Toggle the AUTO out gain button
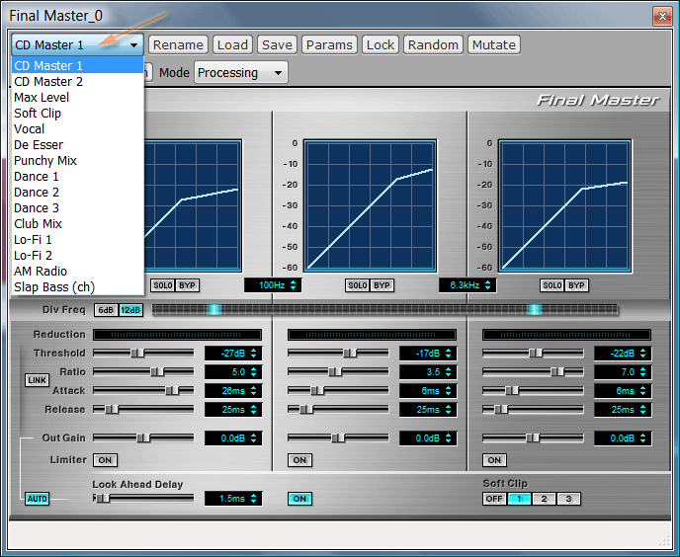Viewport: 680px width, 557px height. (x=37, y=499)
